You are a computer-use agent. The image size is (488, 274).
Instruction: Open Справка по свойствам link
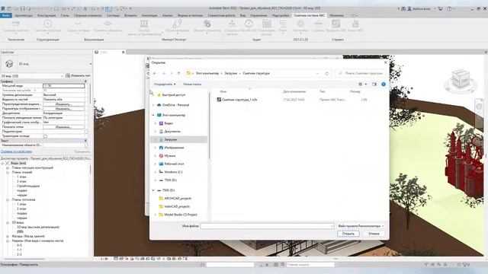click(x=16, y=151)
